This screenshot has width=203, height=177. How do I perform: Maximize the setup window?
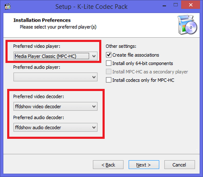pyautogui.click(x=175, y=5)
